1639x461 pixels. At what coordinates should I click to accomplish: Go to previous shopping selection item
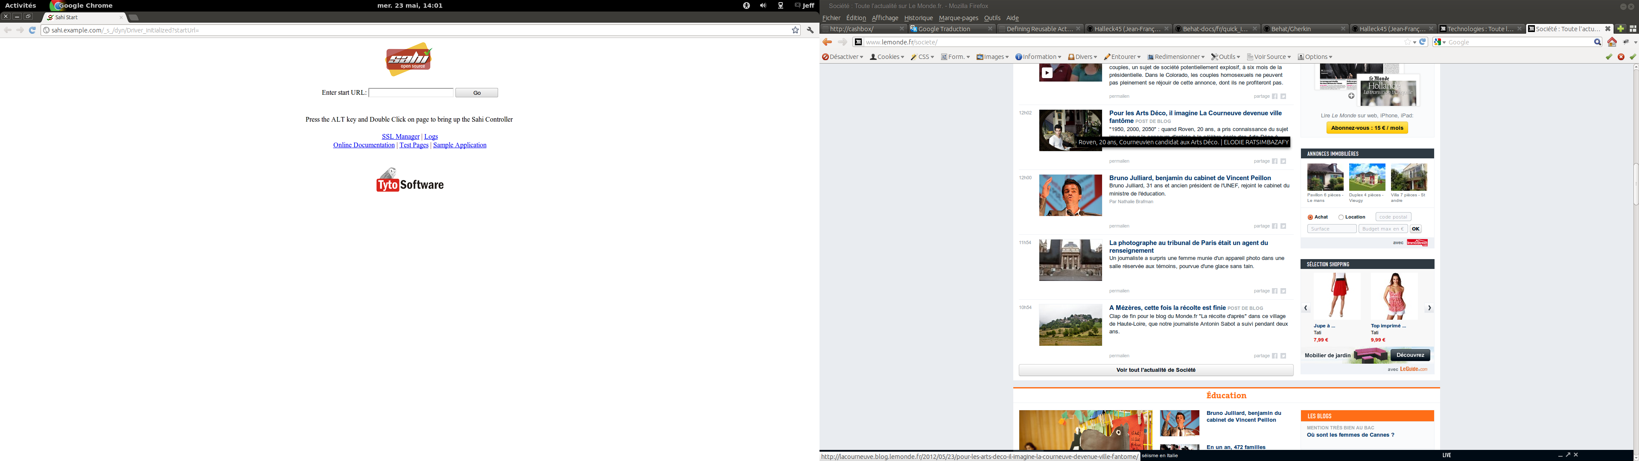[1306, 307]
